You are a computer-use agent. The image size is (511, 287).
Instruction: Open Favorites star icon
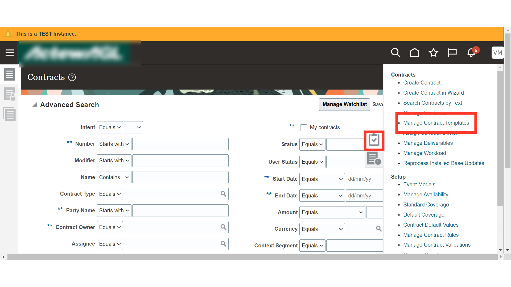434,53
